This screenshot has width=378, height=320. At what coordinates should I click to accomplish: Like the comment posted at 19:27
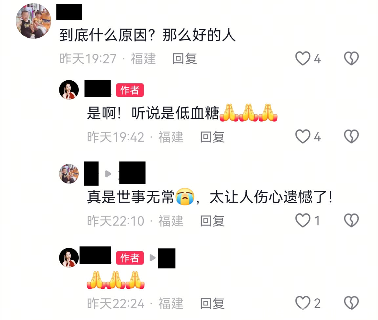point(303,59)
